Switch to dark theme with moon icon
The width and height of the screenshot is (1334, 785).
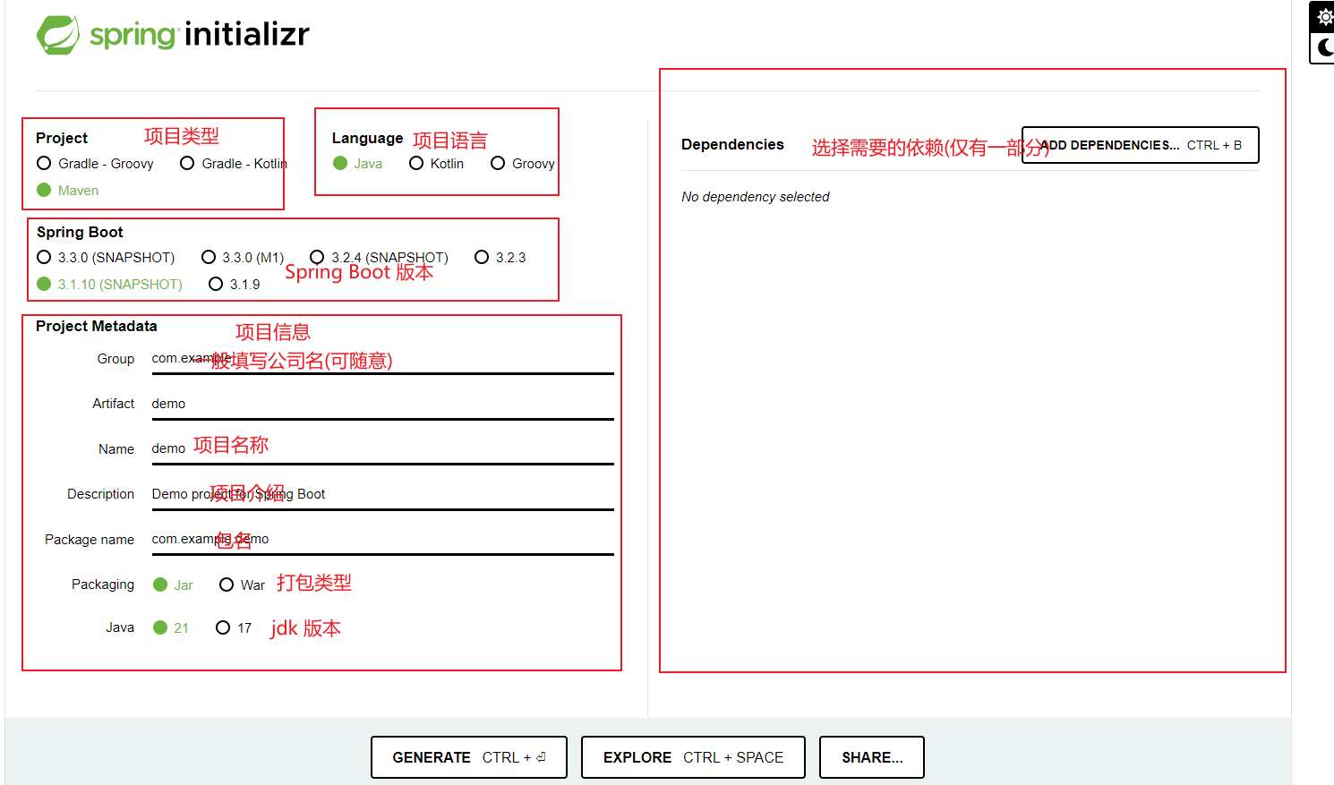pos(1324,47)
